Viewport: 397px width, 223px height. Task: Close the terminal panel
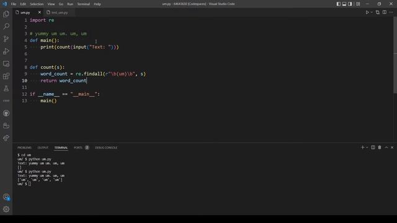click(x=392, y=147)
